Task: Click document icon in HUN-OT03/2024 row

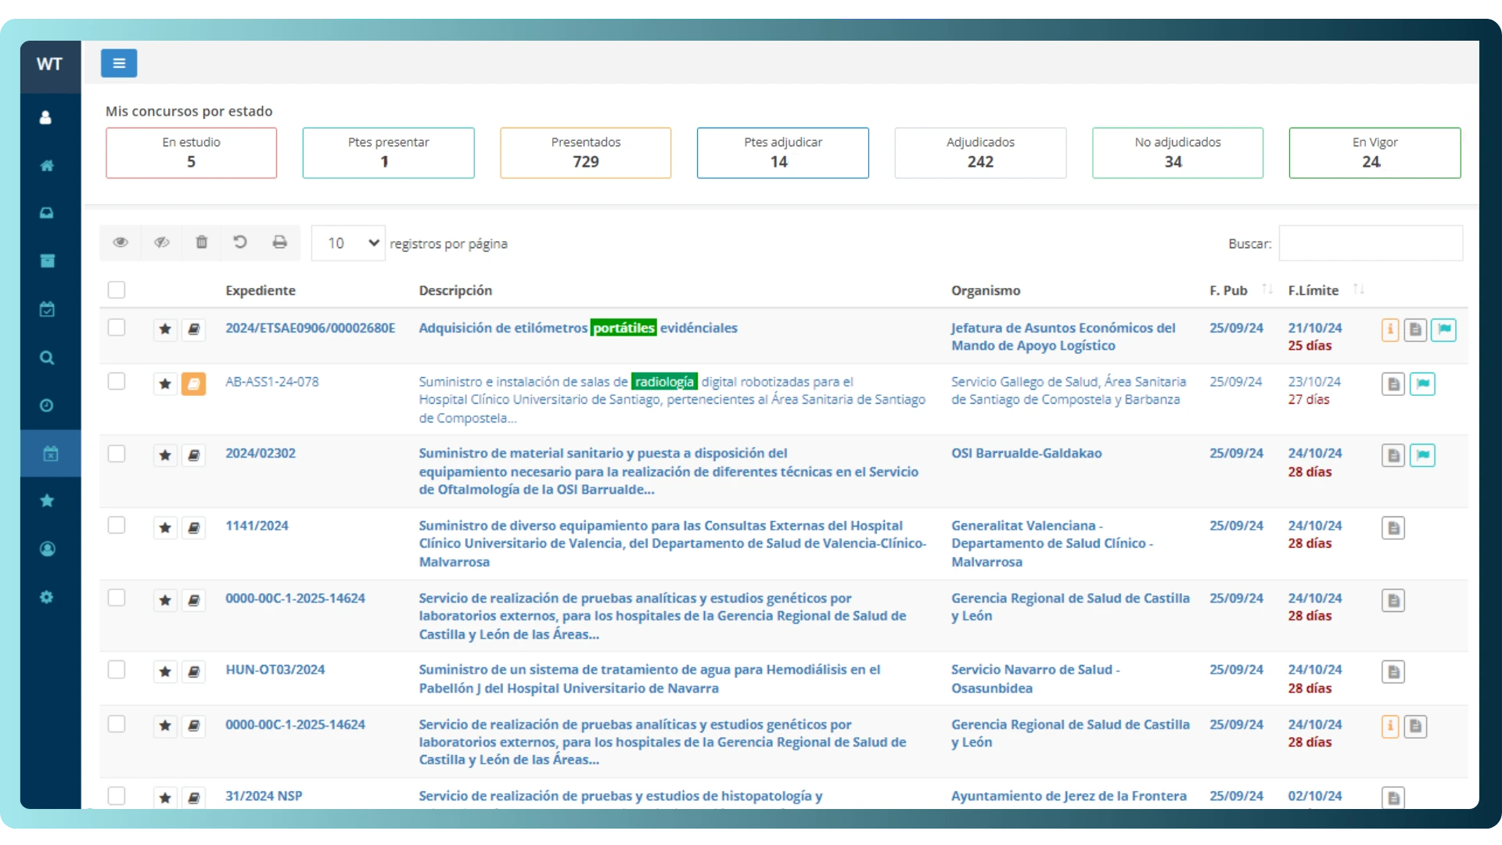Action: (1393, 672)
